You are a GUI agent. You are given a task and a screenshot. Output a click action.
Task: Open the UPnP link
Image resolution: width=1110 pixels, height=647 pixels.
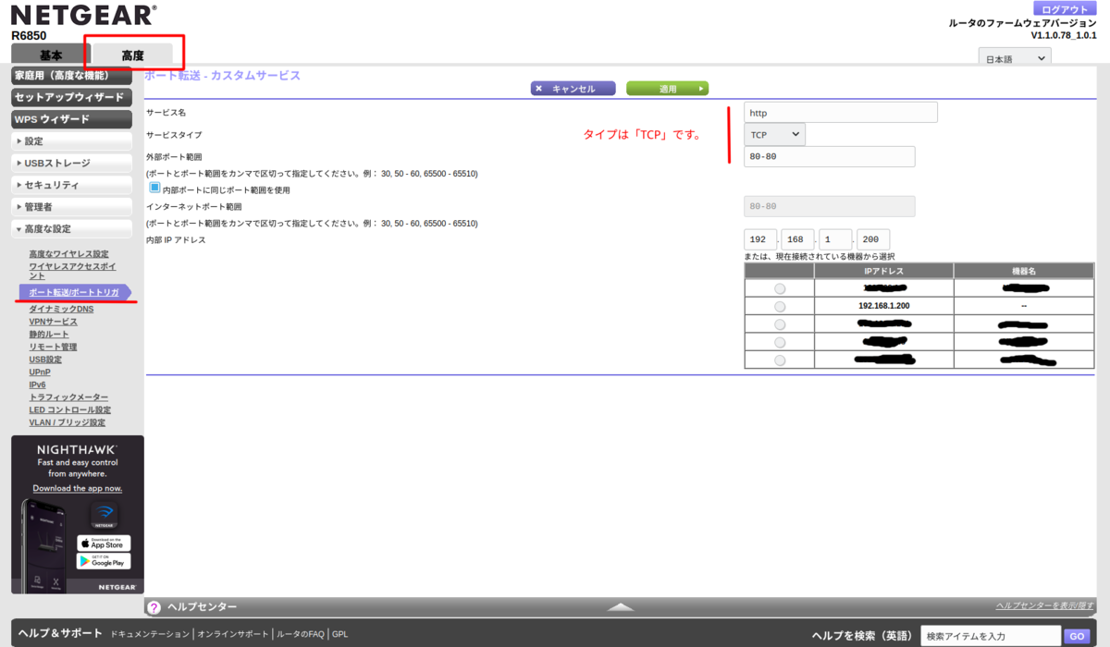[39, 372]
